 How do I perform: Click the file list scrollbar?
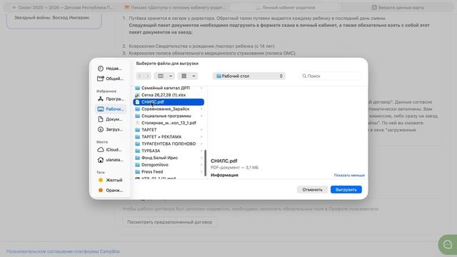206,163
